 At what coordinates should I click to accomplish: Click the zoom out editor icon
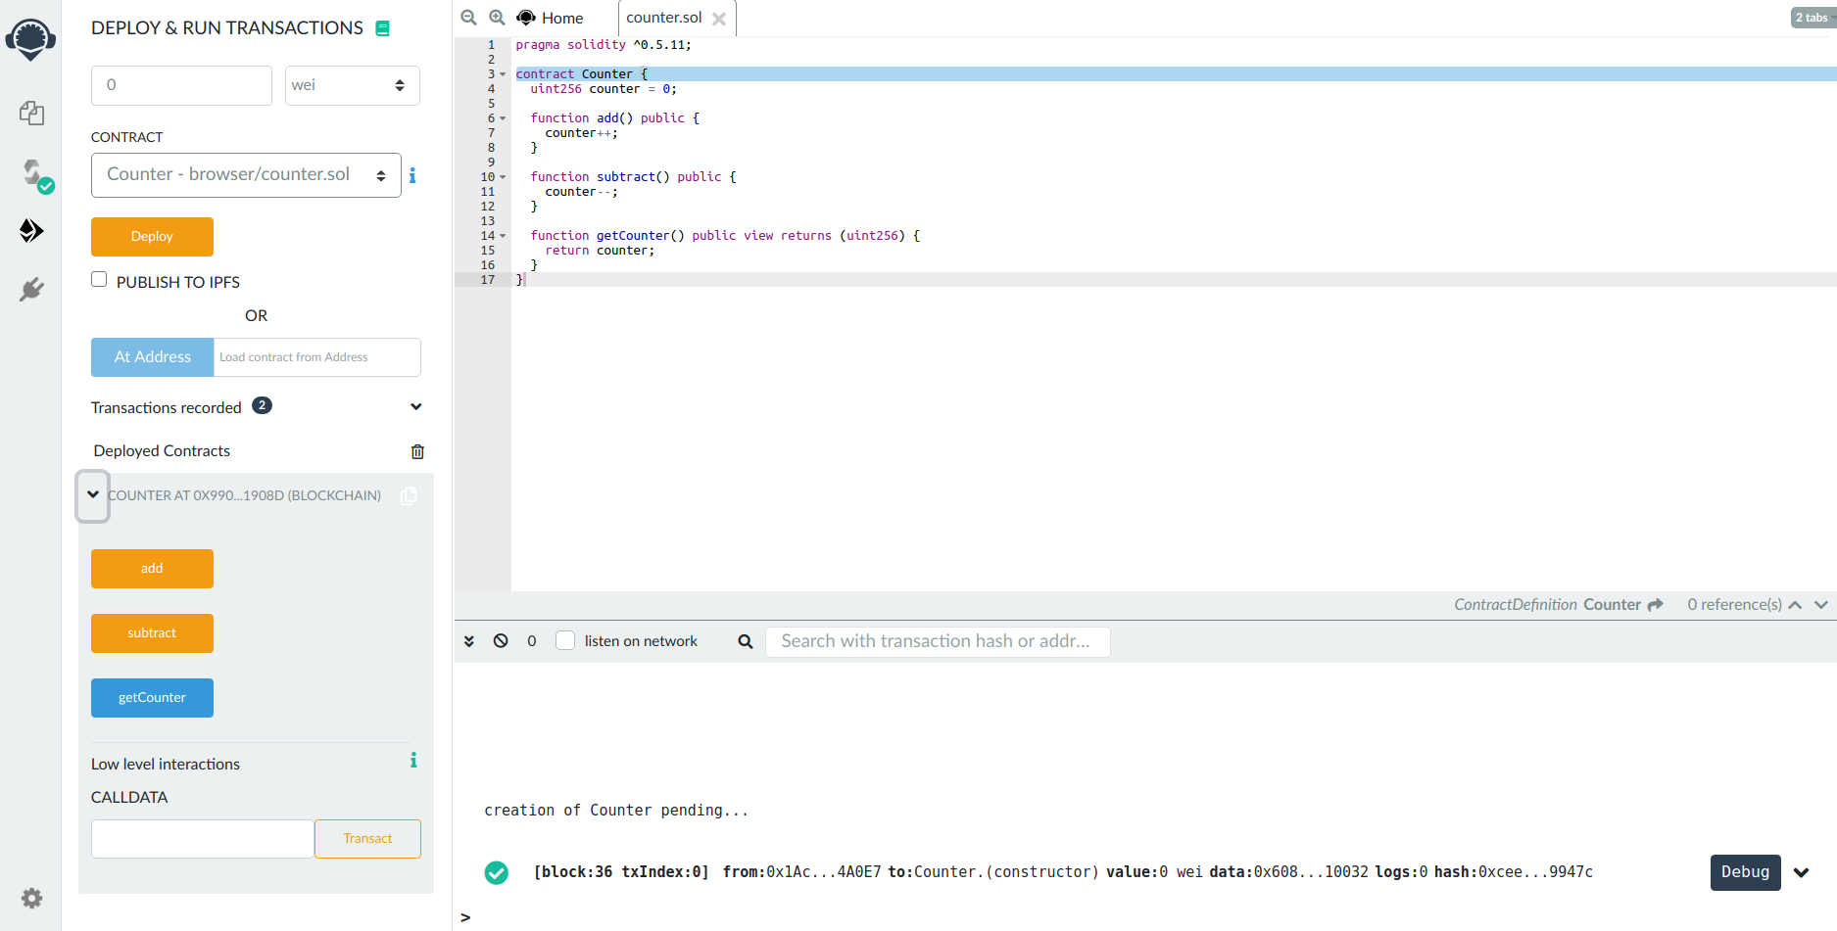(469, 18)
